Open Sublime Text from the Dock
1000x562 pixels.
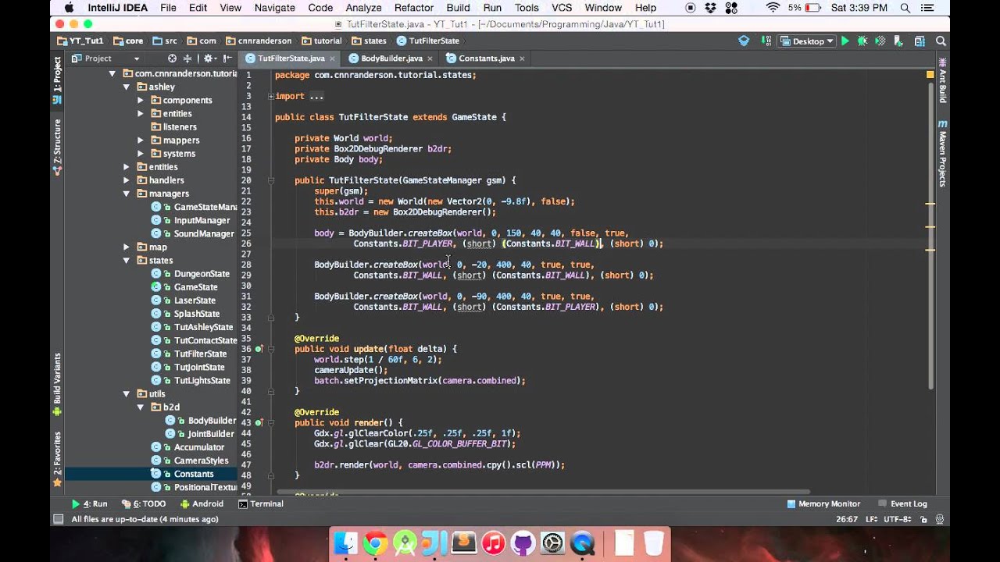464,543
